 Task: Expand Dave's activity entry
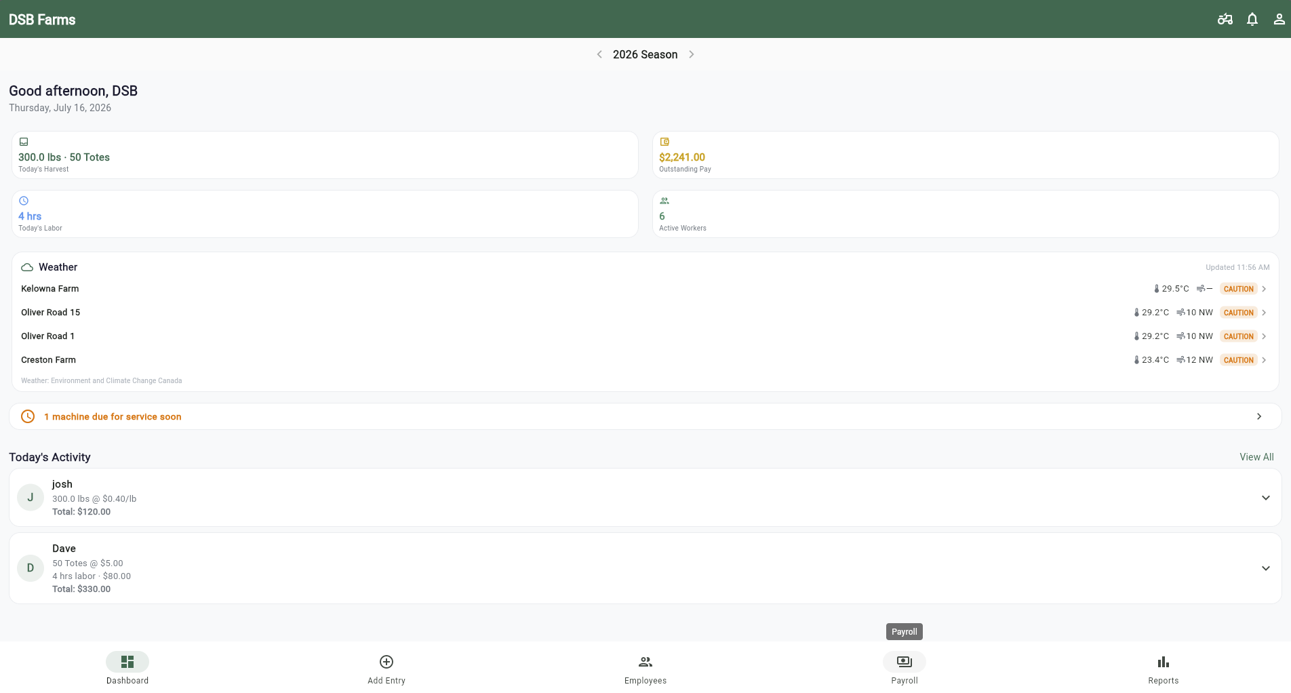pyautogui.click(x=1266, y=568)
